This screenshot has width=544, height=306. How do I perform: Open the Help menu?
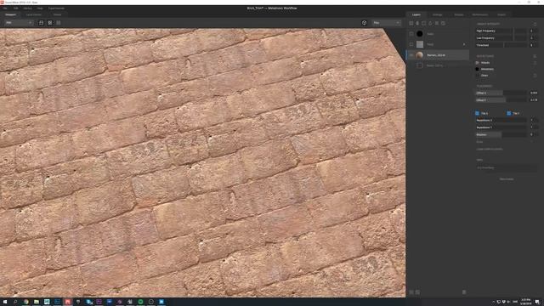40,8
